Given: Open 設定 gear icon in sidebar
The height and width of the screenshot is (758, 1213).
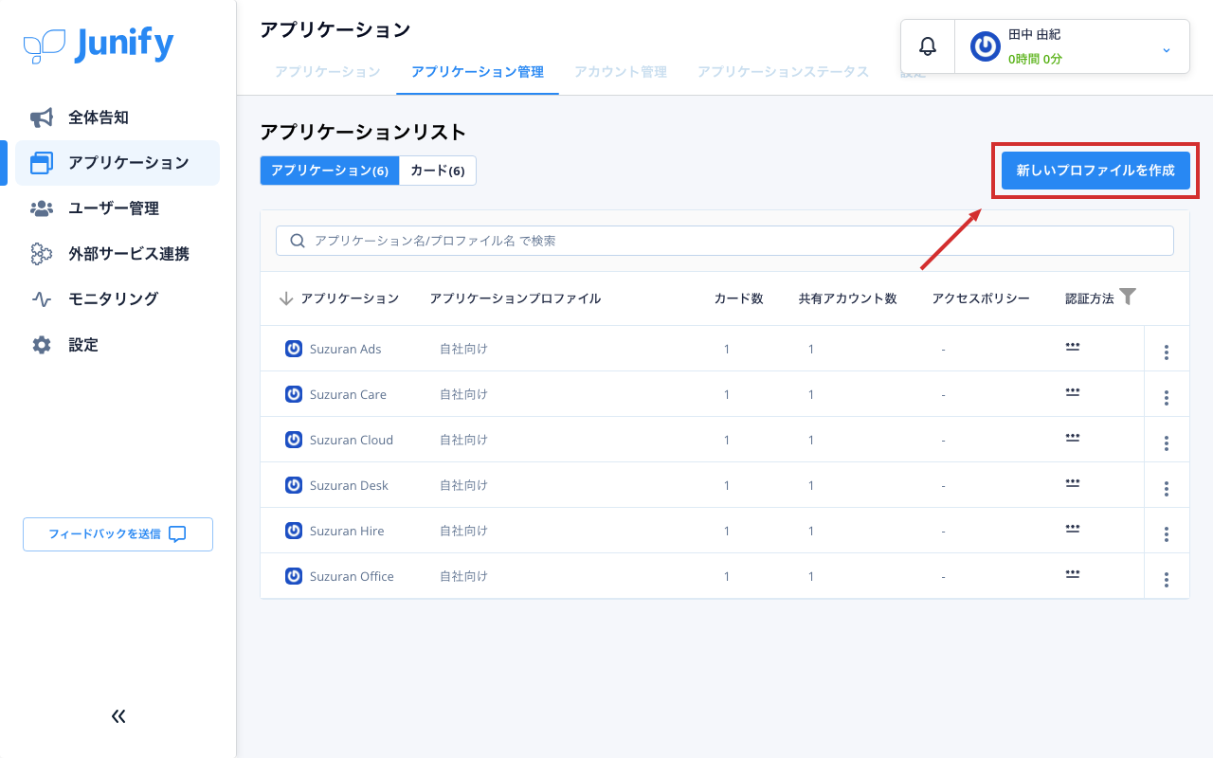Looking at the screenshot, I should (42, 345).
